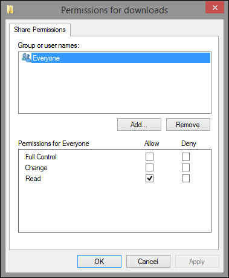
Task: Tick Deny for Change permission
Action: (185, 168)
